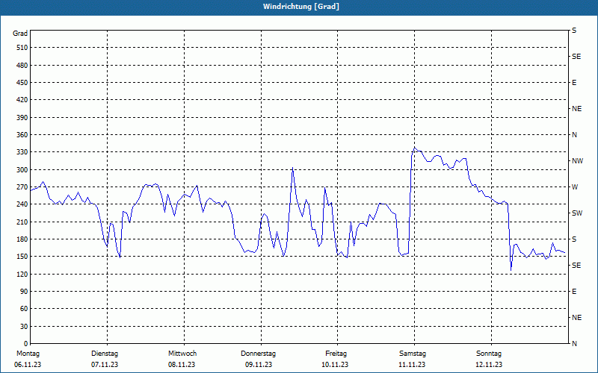Click the 150 degree axis label

click(x=22, y=256)
